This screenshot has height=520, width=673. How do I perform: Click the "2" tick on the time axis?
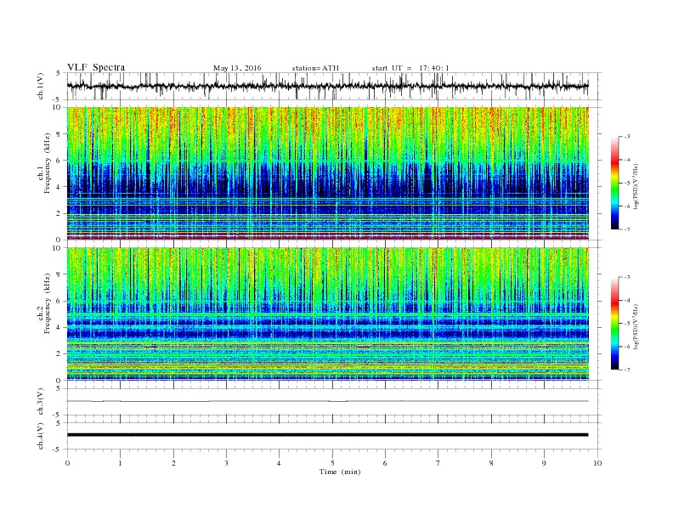[173, 463]
